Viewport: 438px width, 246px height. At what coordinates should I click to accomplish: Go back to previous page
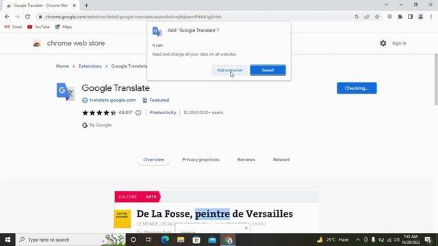(7, 16)
